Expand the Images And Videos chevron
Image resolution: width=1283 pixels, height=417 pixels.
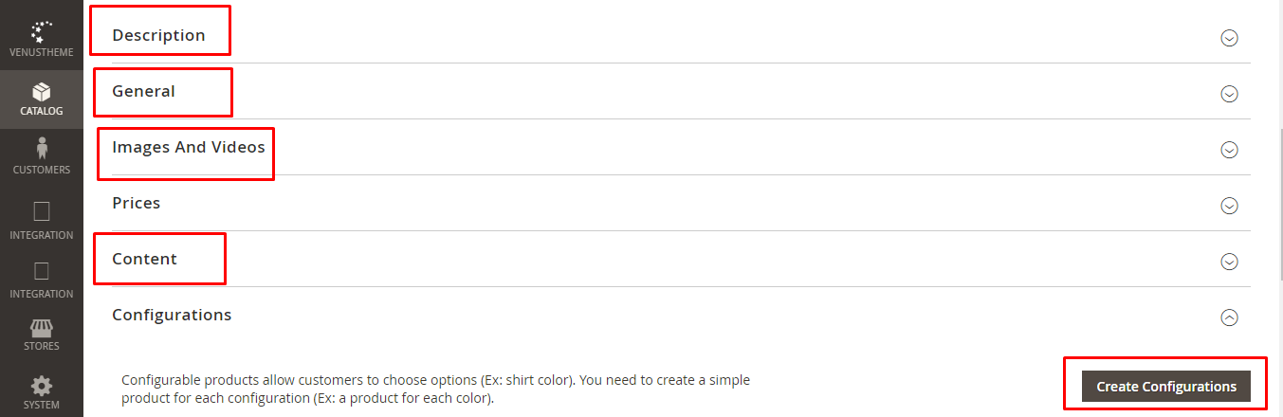coord(1229,150)
